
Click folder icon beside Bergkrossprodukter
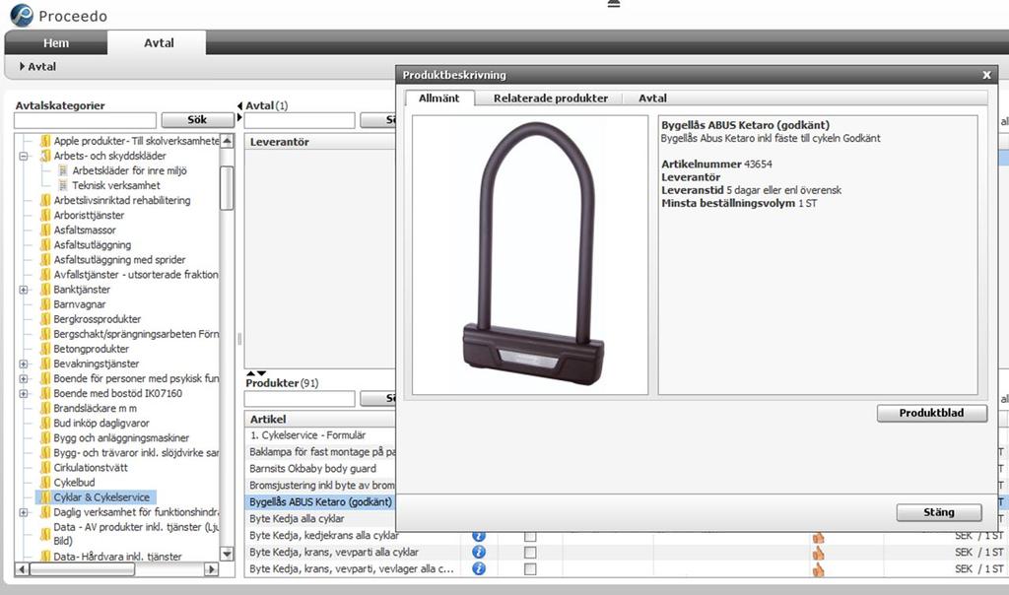click(x=45, y=319)
